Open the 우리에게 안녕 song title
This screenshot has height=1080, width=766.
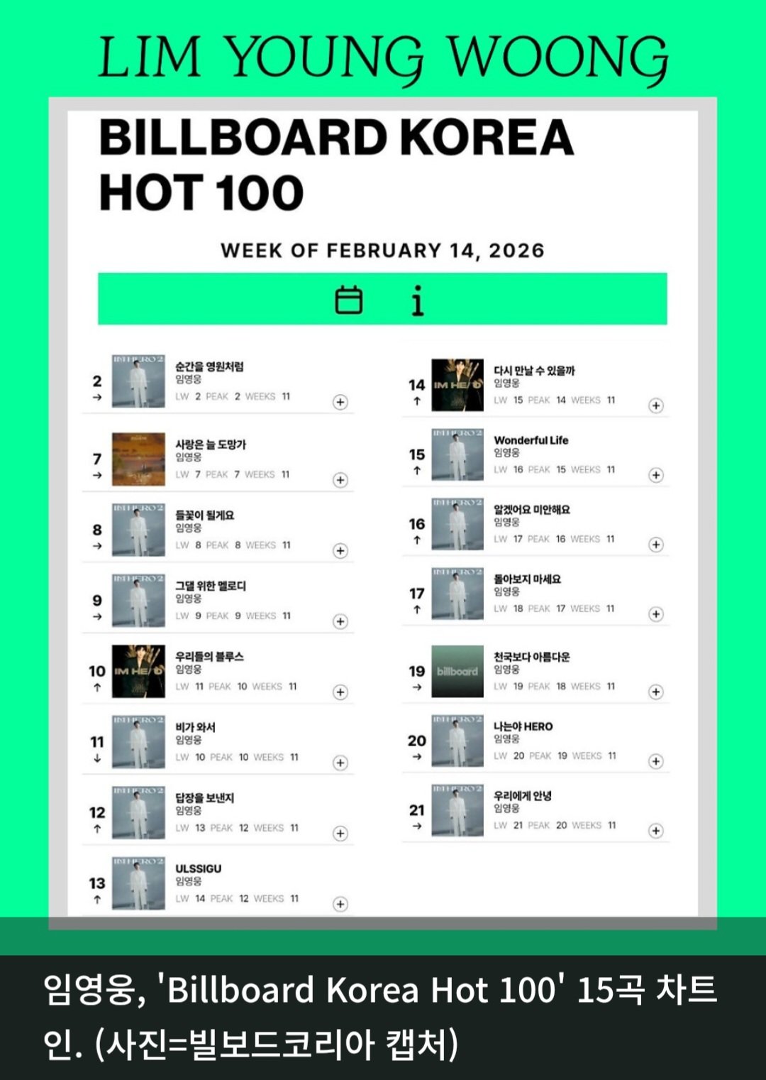(x=523, y=796)
